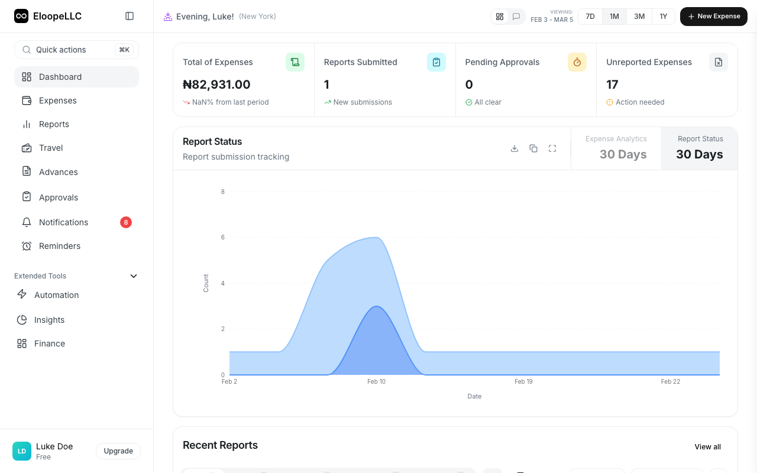Copy the Report Status chart

(x=533, y=148)
